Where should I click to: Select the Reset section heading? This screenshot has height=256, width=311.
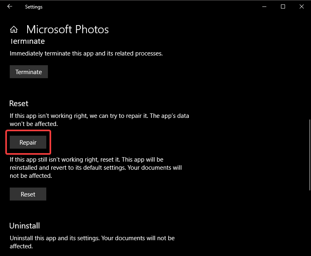coord(19,104)
